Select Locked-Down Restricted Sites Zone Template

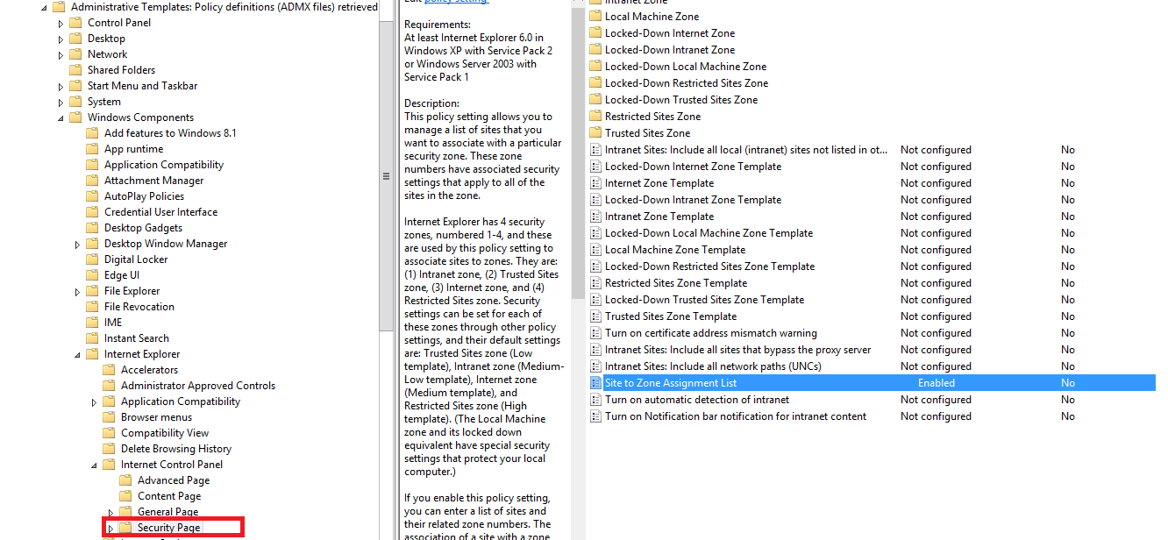pyautogui.click(x=709, y=266)
